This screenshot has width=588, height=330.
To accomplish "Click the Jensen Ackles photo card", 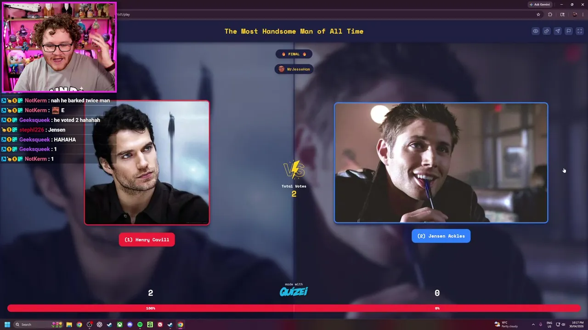I will click(441, 163).
